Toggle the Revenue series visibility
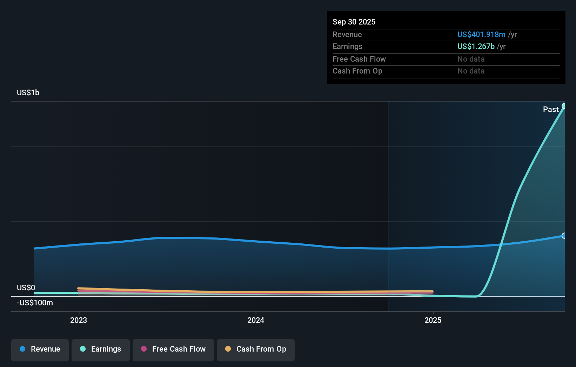 [x=40, y=349]
